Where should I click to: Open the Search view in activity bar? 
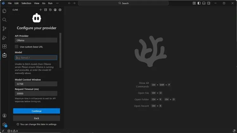pos(4,20)
